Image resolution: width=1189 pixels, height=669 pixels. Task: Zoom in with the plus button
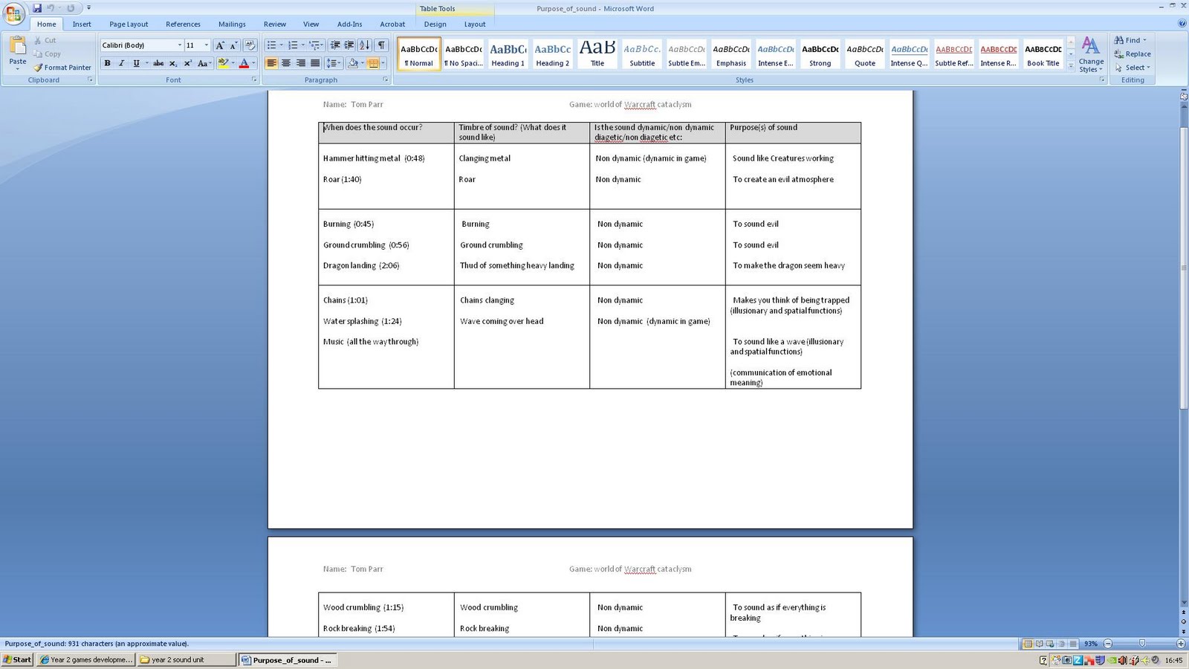(1181, 644)
